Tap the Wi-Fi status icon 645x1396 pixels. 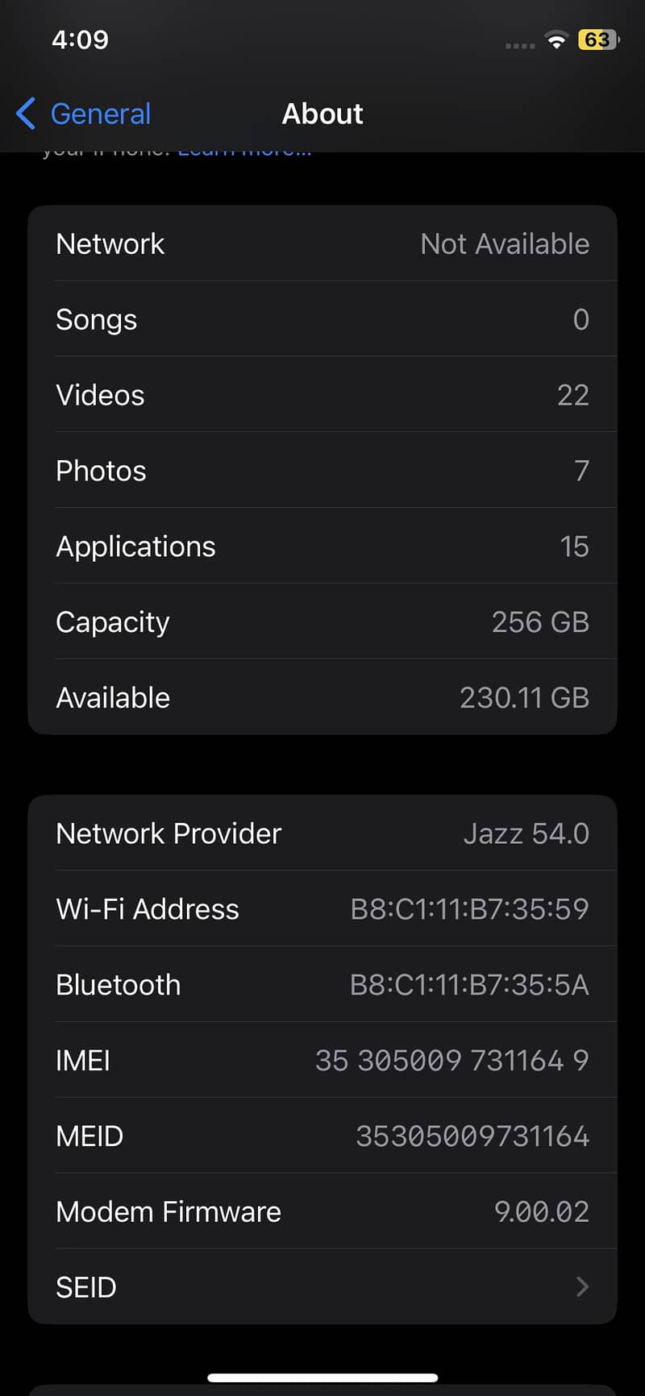pos(556,39)
